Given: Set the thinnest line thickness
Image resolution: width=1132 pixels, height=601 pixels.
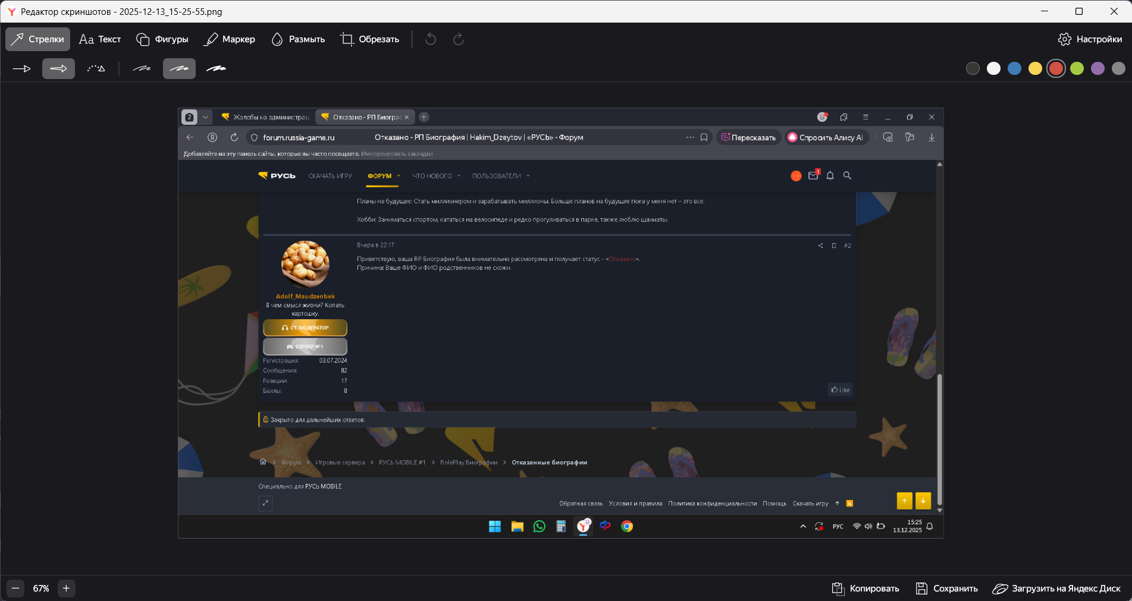Looking at the screenshot, I should [142, 69].
